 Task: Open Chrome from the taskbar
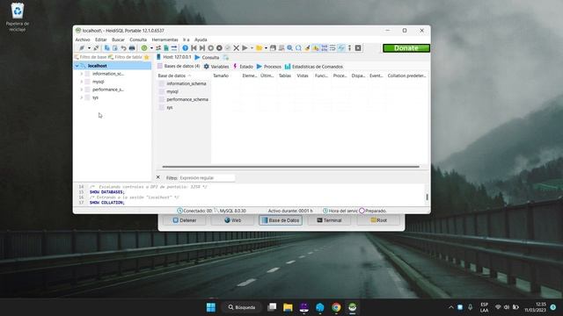click(336, 307)
